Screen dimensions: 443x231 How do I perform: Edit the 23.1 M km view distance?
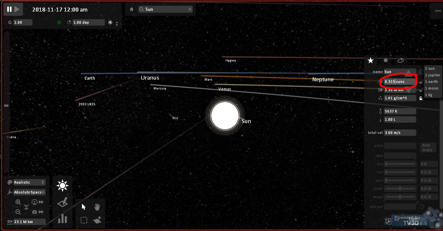coord(29,222)
